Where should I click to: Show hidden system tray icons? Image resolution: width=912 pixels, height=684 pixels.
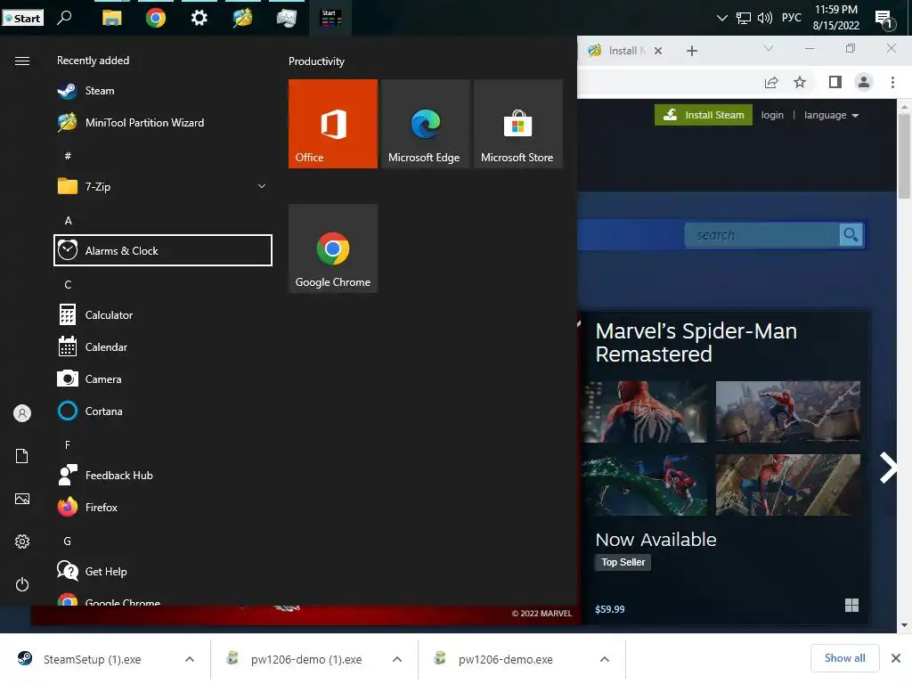721,18
